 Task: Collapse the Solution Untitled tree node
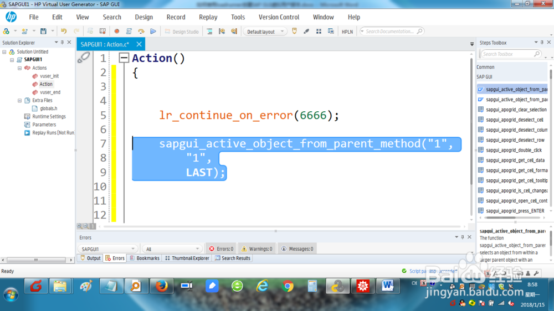pos(4,52)
